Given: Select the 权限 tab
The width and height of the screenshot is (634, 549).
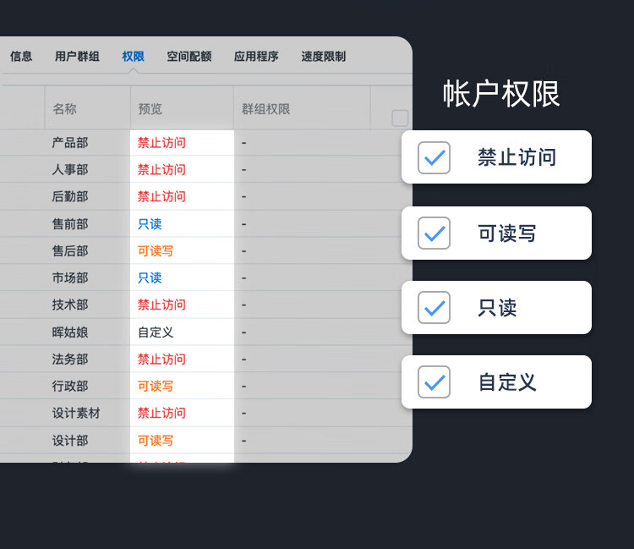Looking at the screenshot, I should click(133, 57).
